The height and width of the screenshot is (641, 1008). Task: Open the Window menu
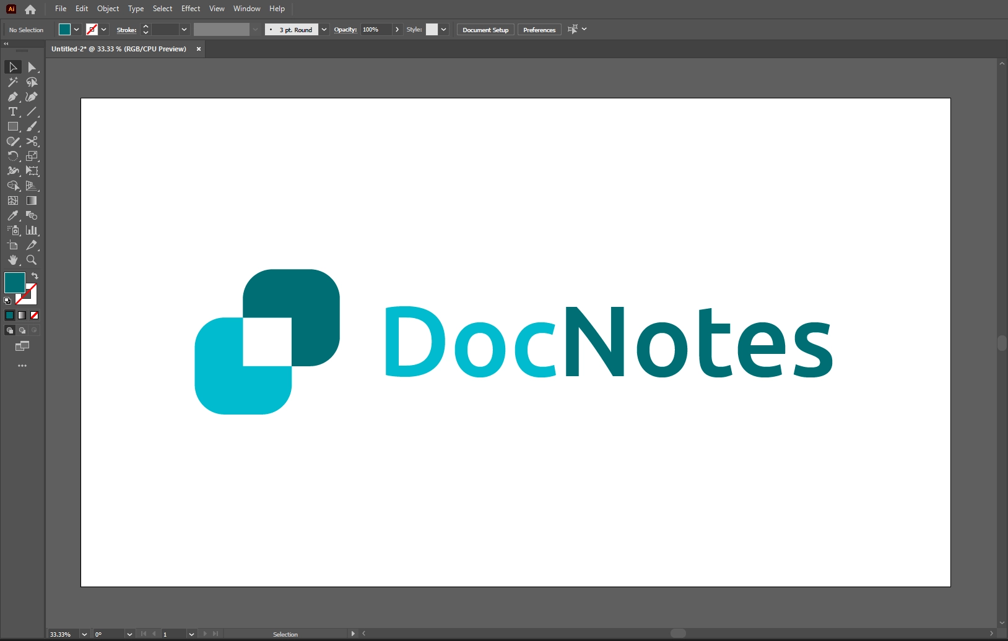247,9
